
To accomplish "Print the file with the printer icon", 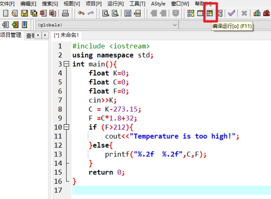I will [65, 13].
